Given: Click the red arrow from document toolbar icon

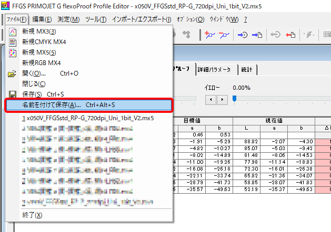Looking at the screenshot, I should click(290, 35).
